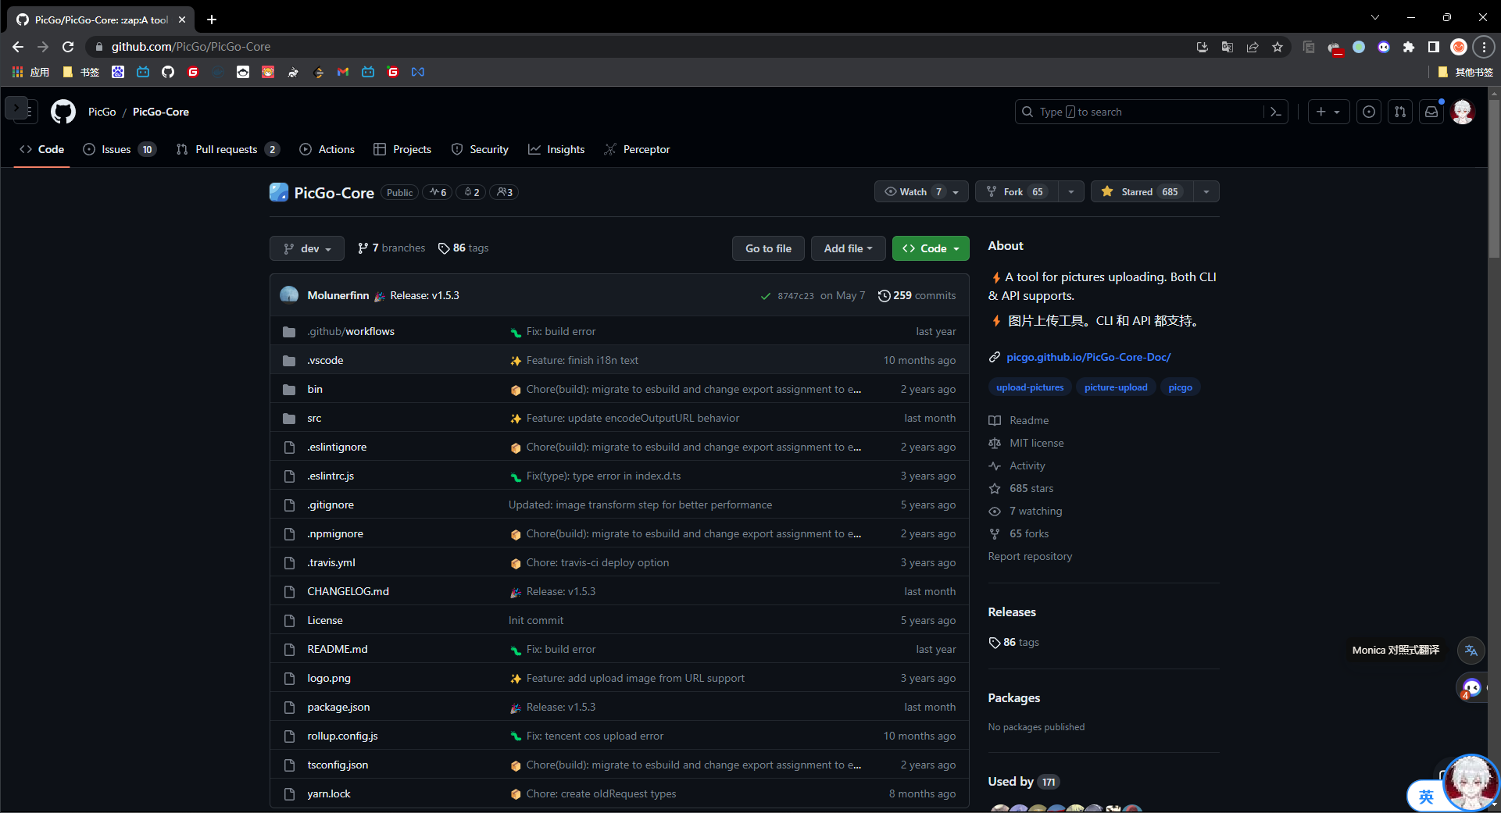Open the notifications inbox icon

(1431, 112)
